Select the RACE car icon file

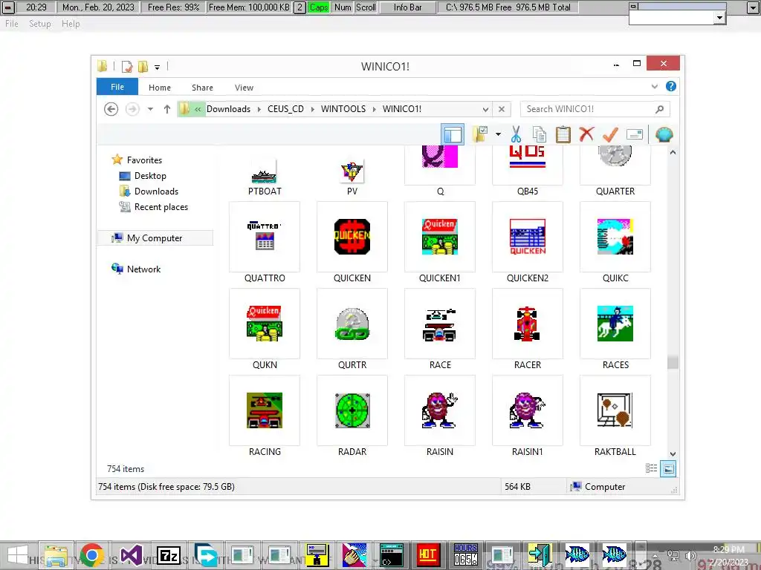[440, 329]
